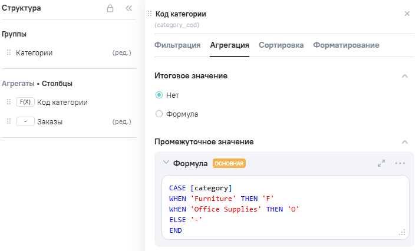The height and width of the screenshot is (251, 419).
Task: Select the Нет radio option
Action: pos(159,95)
